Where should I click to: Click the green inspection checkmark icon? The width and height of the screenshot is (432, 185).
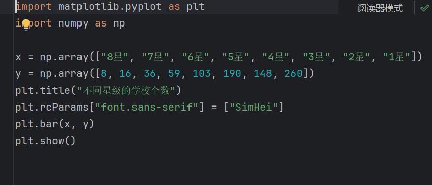[424, 8]
